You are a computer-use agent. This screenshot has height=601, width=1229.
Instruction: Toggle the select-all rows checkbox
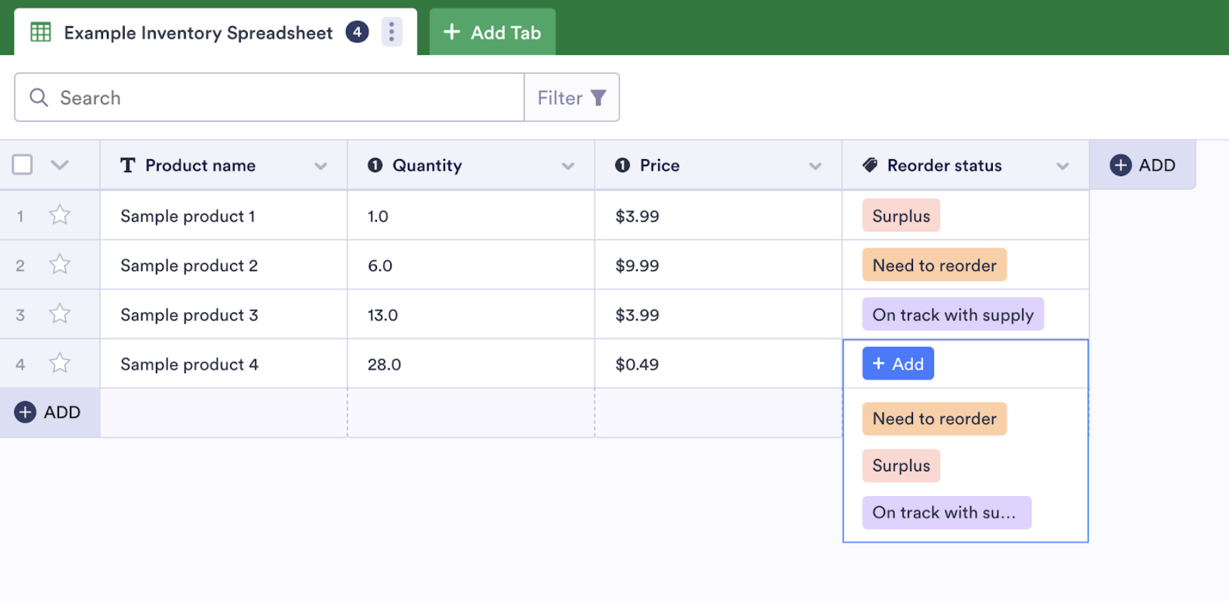tap(22, 165)
